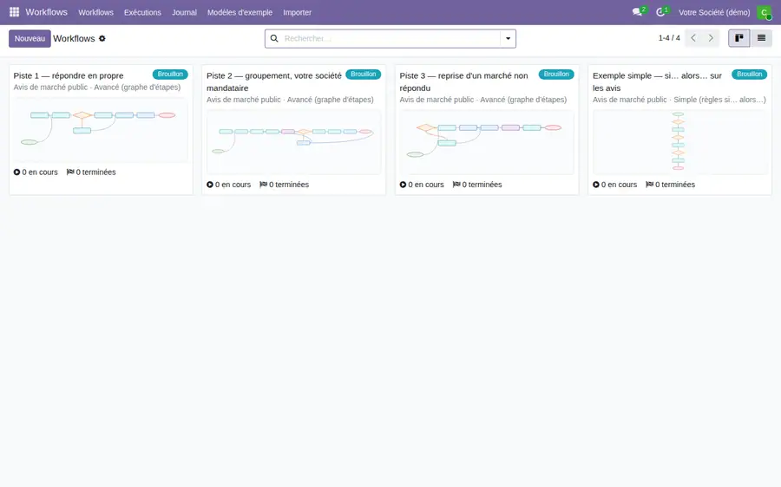Click subtitle "Simple (règles si… alors…)"
This screenshot has height=487, width=781.
tap(719, 100)
